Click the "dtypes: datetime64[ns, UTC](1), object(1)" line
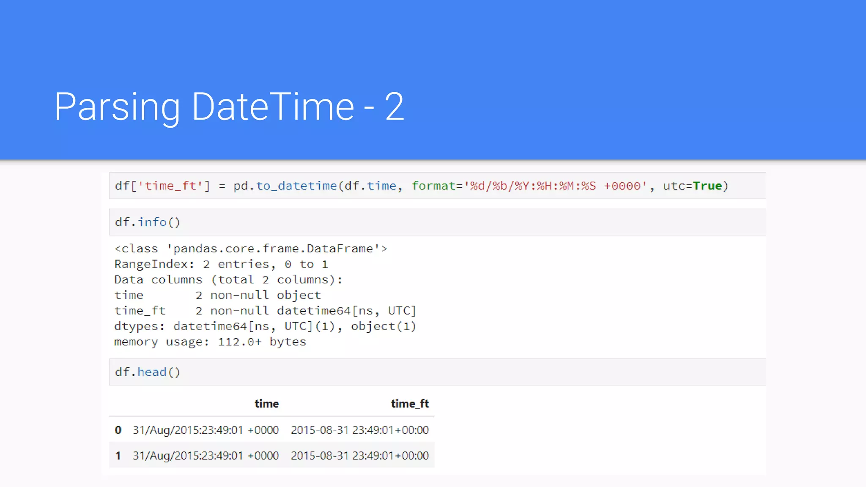This screenshot has width=866, height=487. (x=265, y=326)
